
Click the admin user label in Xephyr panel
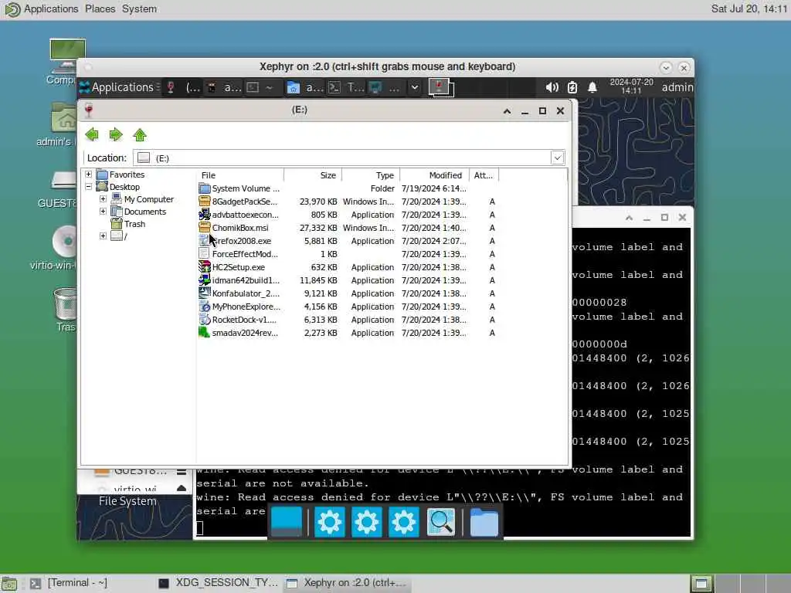677,87
